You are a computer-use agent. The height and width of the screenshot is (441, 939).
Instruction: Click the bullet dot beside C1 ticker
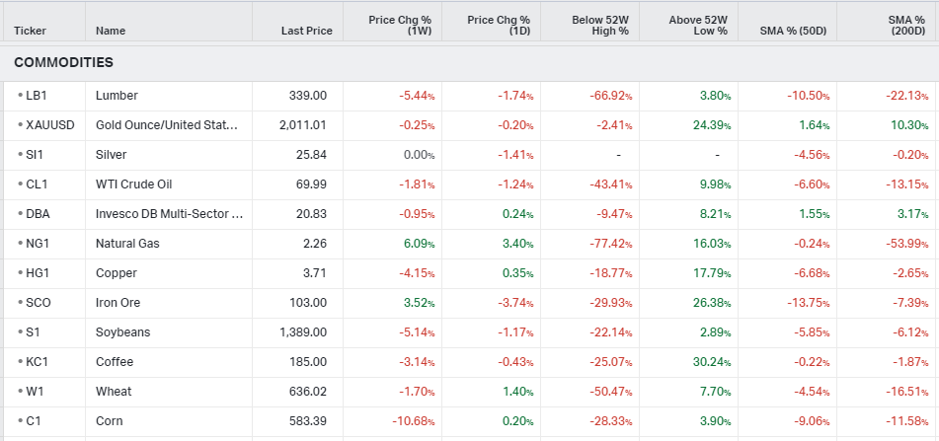coord(20,421)
